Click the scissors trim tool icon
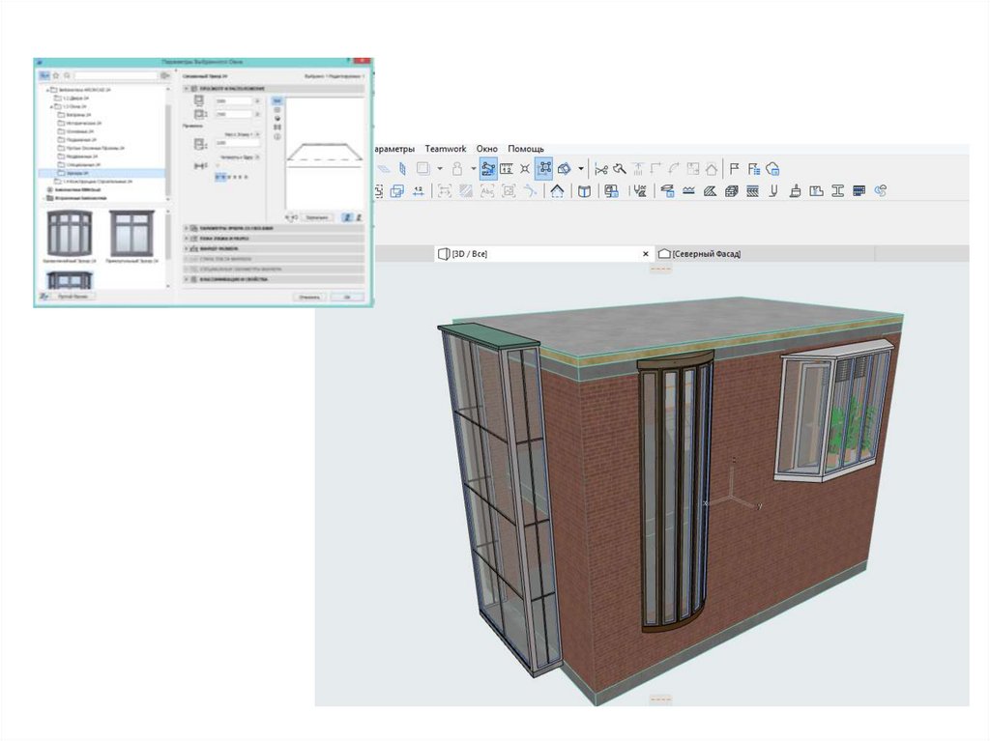This screenshot has height=741, width=990. click(x=601, y=169)
